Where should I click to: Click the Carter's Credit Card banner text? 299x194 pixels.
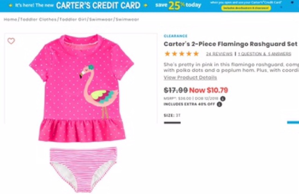tap(98, 6)
